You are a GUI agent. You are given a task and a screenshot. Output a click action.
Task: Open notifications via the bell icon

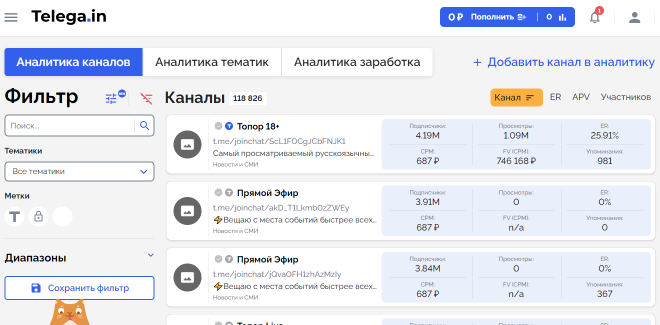594,17
